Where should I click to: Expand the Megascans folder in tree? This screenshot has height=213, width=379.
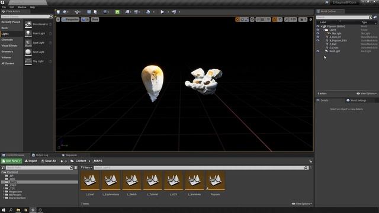[4, 192]
